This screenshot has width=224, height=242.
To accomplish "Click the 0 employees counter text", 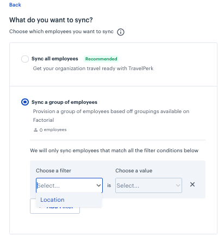I will (x=53, y=130).
